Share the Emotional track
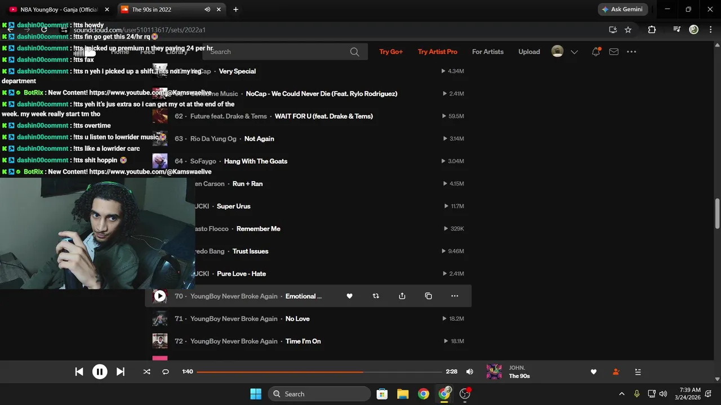This screenshot has width=721, height=405. [402, 296]
